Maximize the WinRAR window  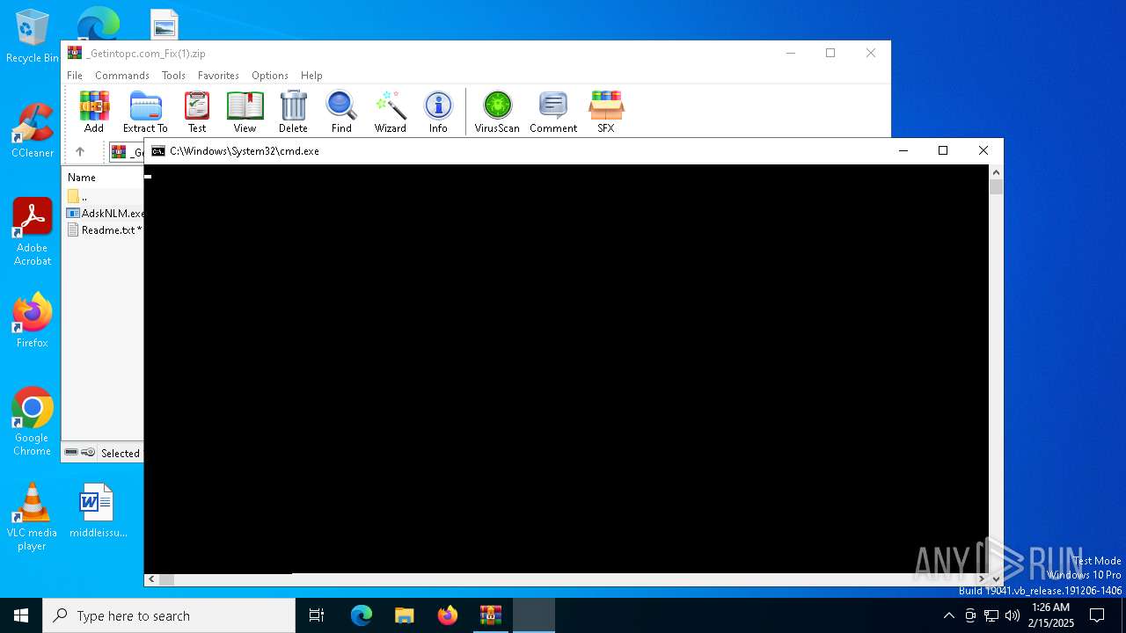[830, 53]
